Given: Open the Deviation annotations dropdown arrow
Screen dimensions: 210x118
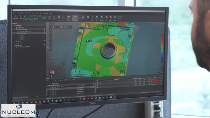Looking at the screenshot, I should point(79,19).
